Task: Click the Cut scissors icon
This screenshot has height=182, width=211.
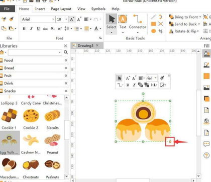Action: click(4, 19)
